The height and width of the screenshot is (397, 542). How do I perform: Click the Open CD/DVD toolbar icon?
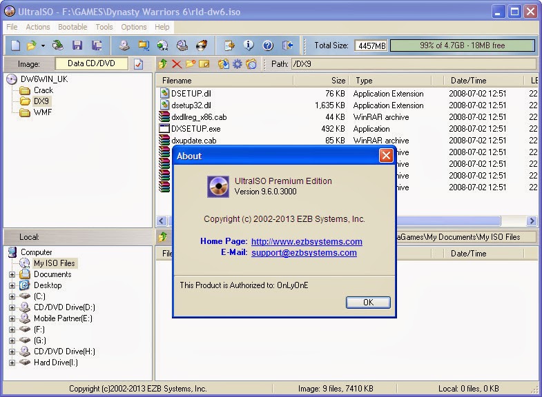pos(58,45)
